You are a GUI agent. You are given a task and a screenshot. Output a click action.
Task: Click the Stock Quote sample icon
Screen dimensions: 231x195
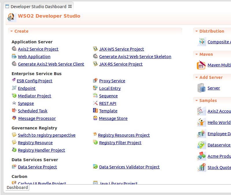[x=202, y=168]
